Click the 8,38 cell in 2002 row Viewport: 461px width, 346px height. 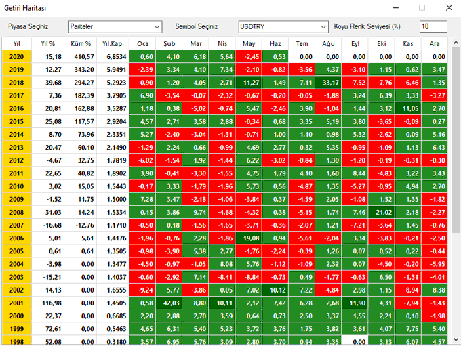pyautogui.click(x=435, y=290)
